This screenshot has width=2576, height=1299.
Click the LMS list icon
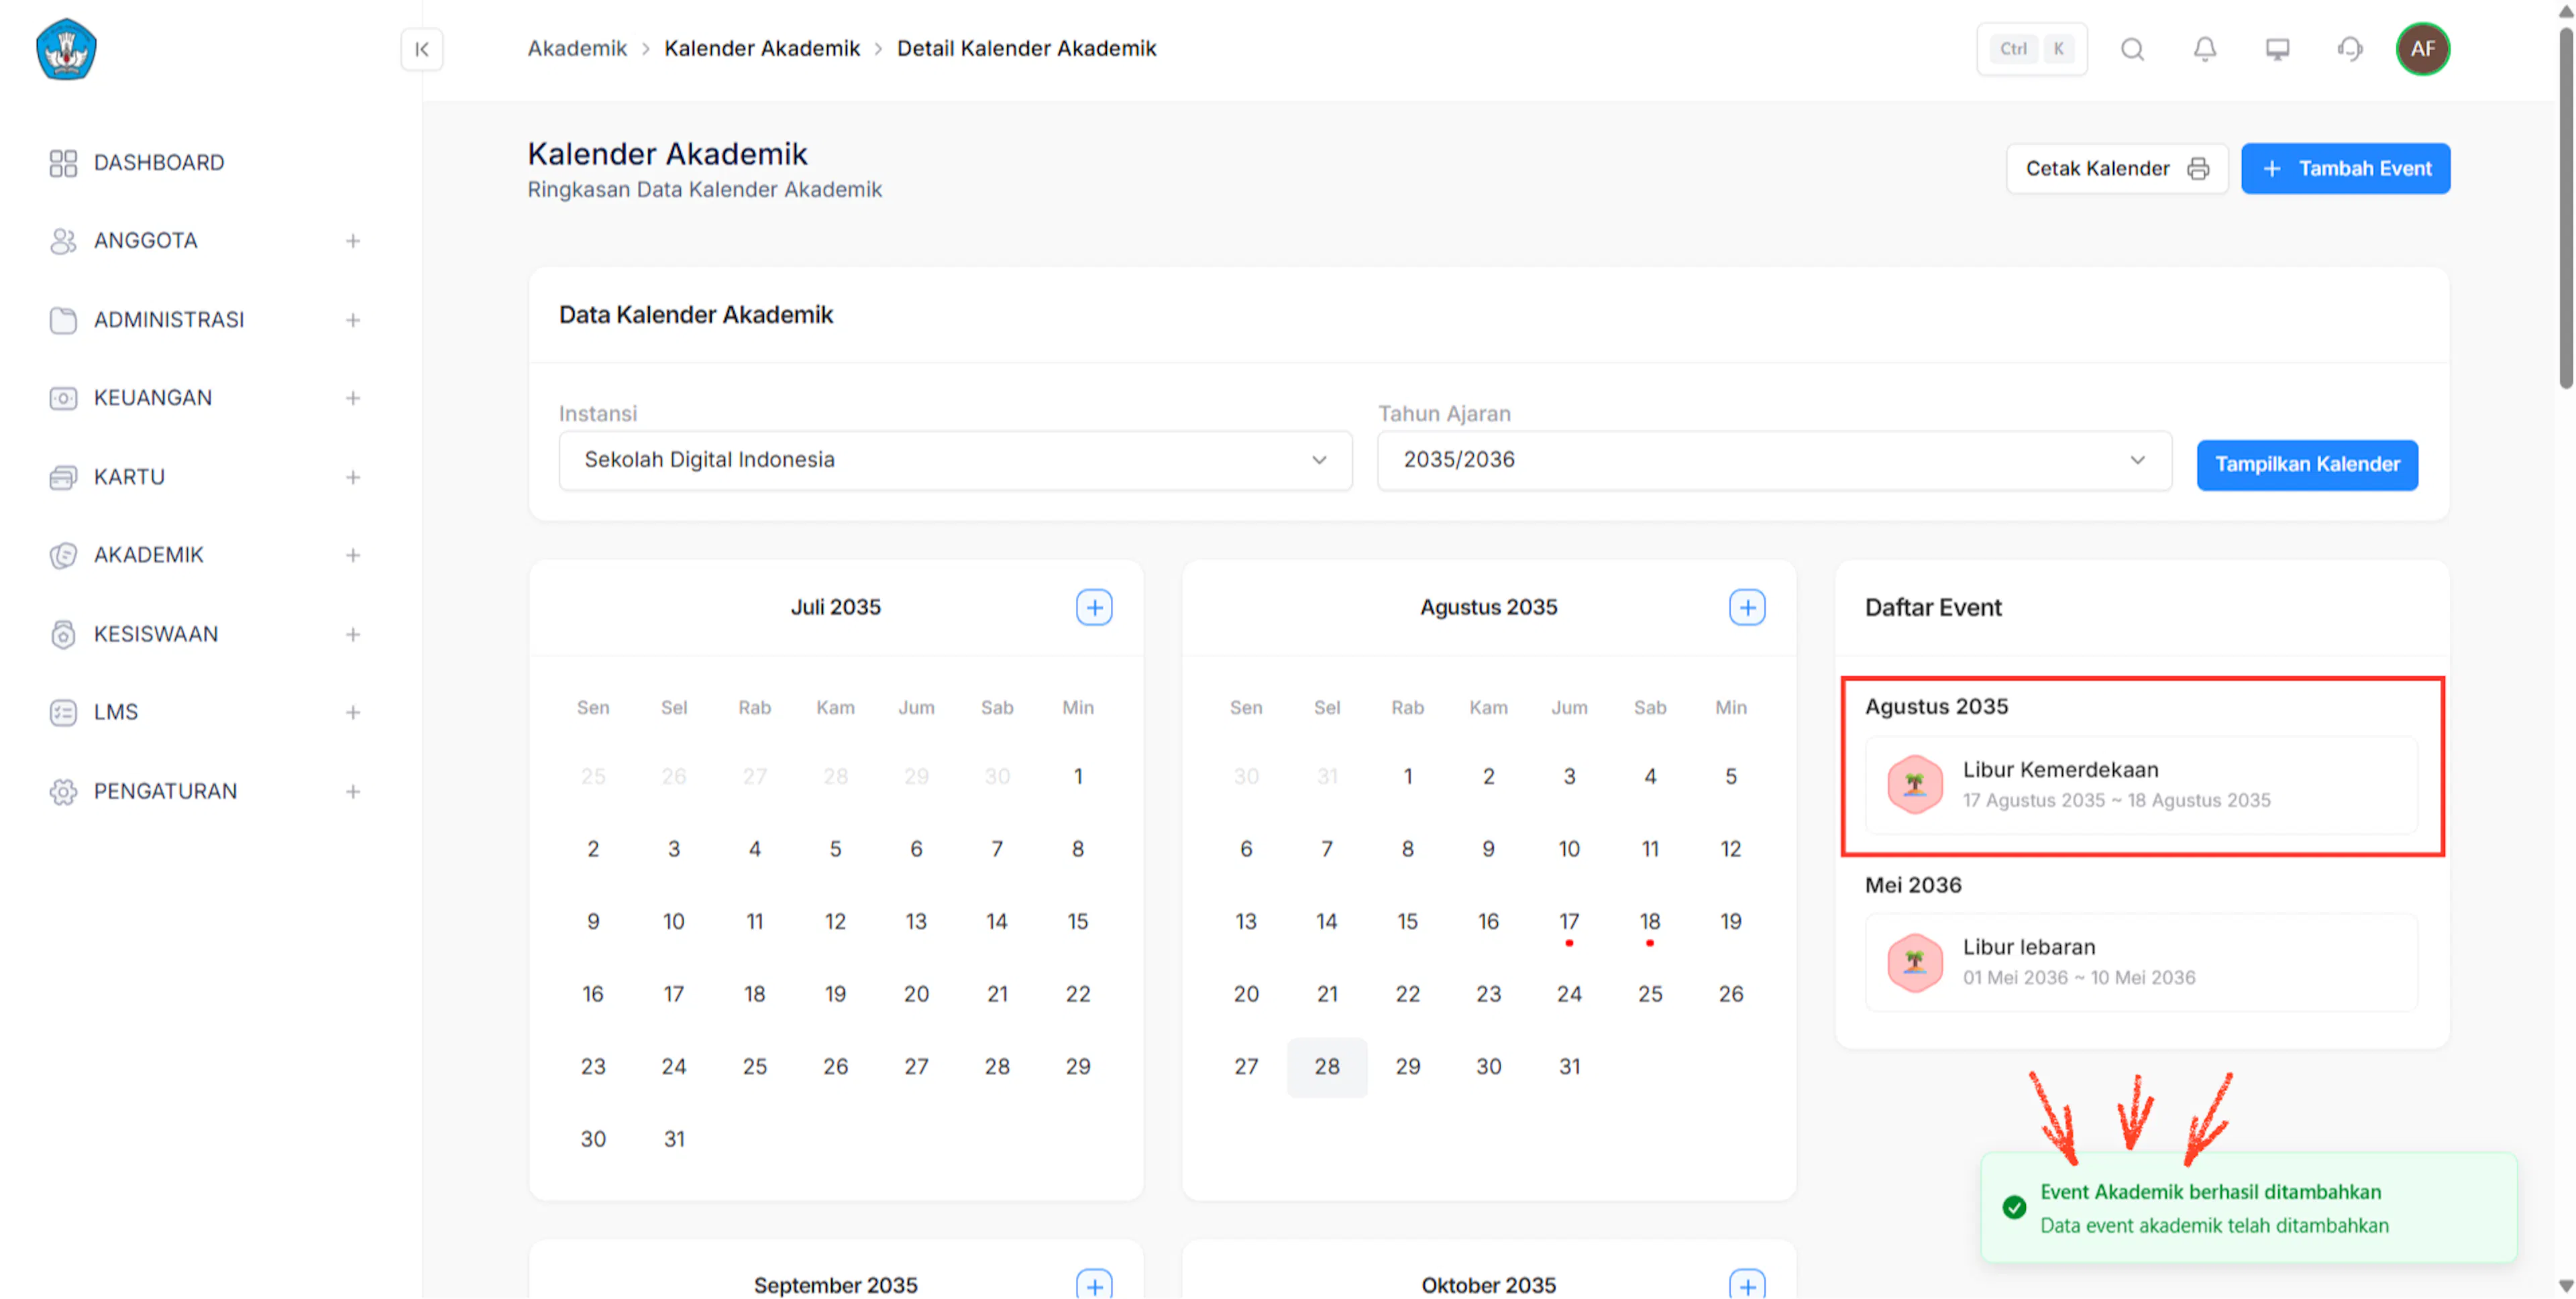click(x=63, y=712)
